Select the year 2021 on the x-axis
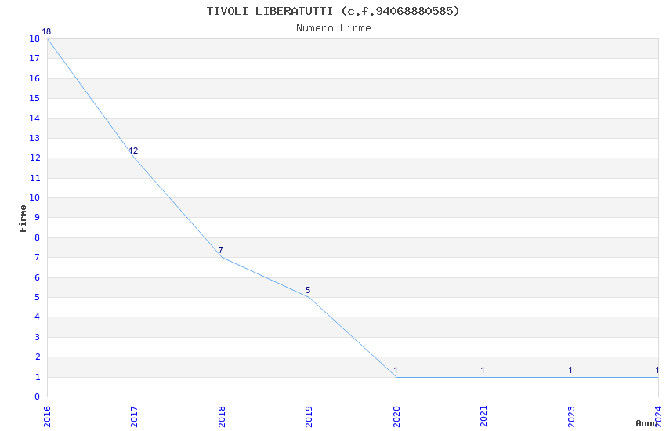This screenshot has width=666, height=431. pos(483,416)
